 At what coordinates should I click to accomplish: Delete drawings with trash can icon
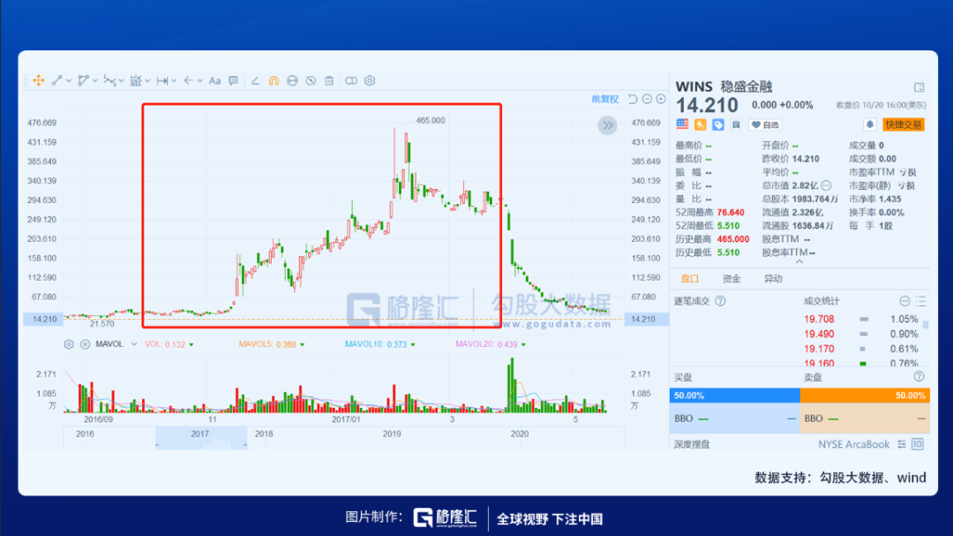tap(329, 80)
